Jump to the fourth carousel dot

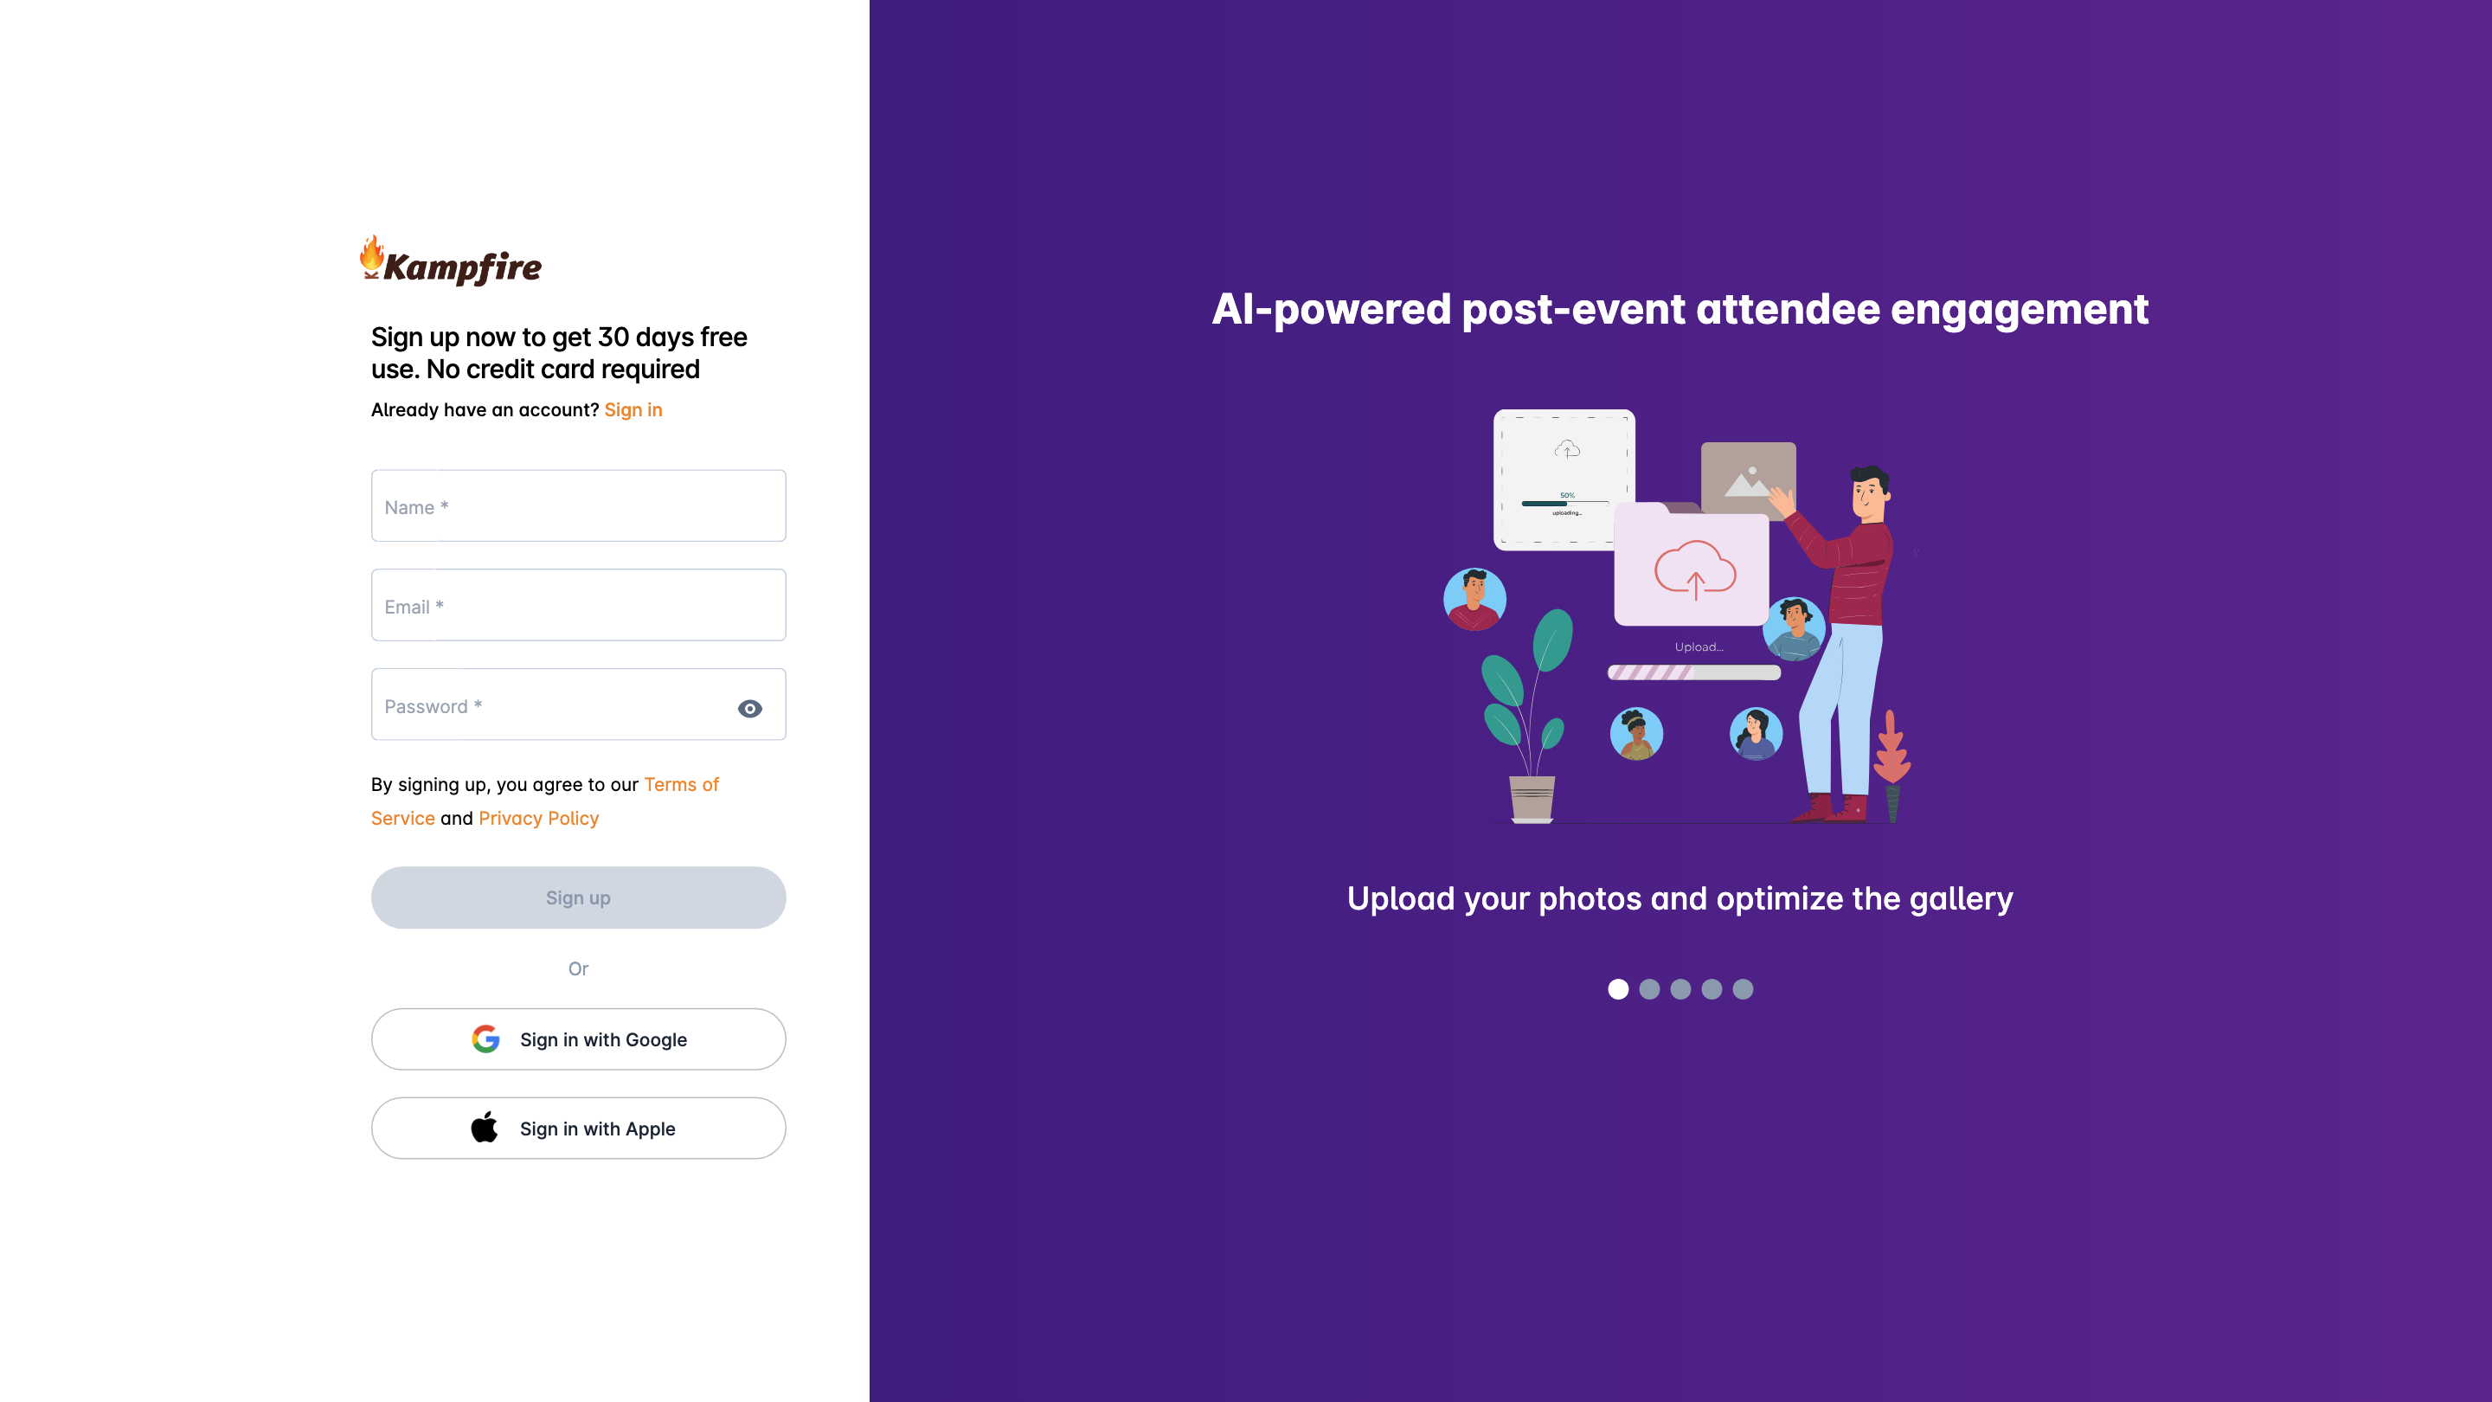[1712, 989]
